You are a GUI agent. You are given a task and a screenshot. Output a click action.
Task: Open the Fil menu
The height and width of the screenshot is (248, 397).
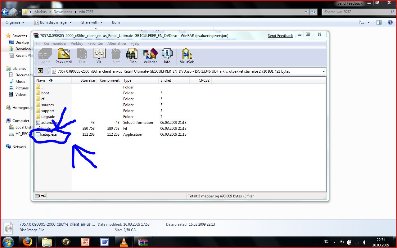pyautogui.click(x=38, y=43)
